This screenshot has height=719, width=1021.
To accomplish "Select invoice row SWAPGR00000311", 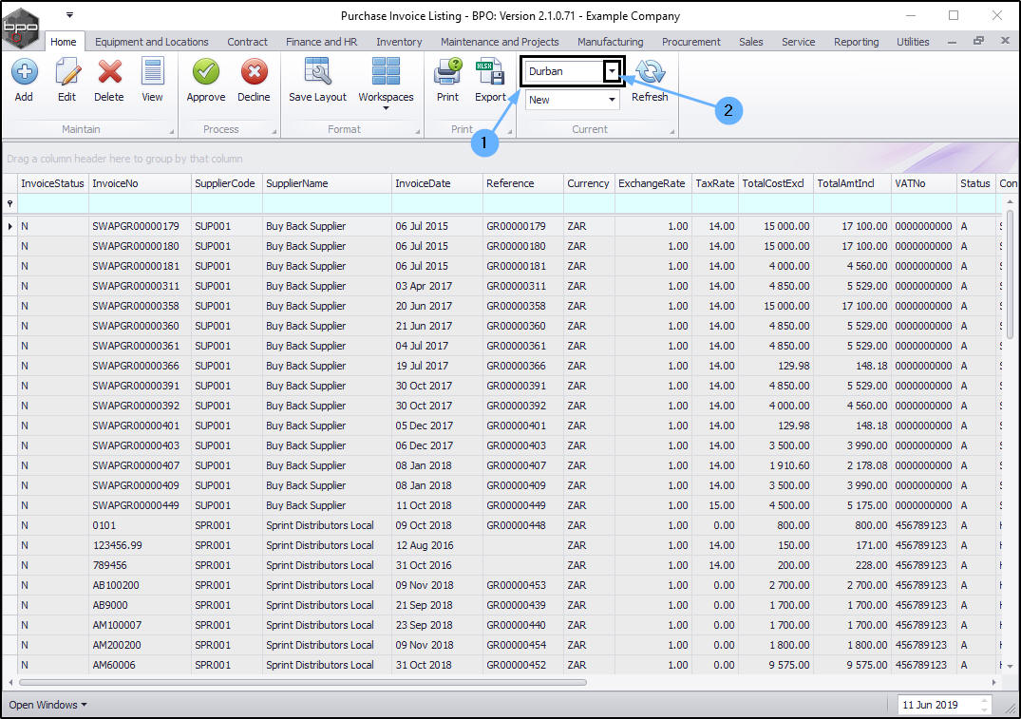I will tap(136, 286).
